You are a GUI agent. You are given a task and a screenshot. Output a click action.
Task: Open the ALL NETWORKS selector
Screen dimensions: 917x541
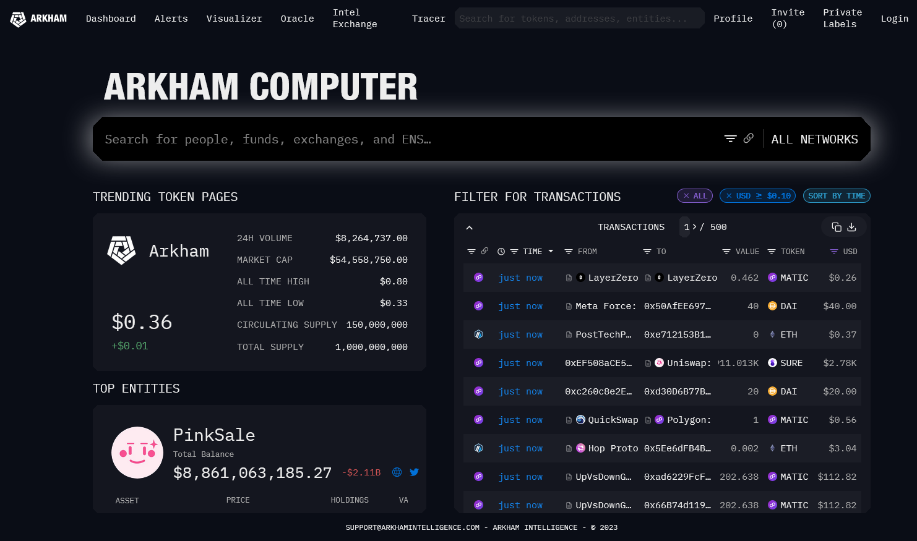(x=814, y=139)
